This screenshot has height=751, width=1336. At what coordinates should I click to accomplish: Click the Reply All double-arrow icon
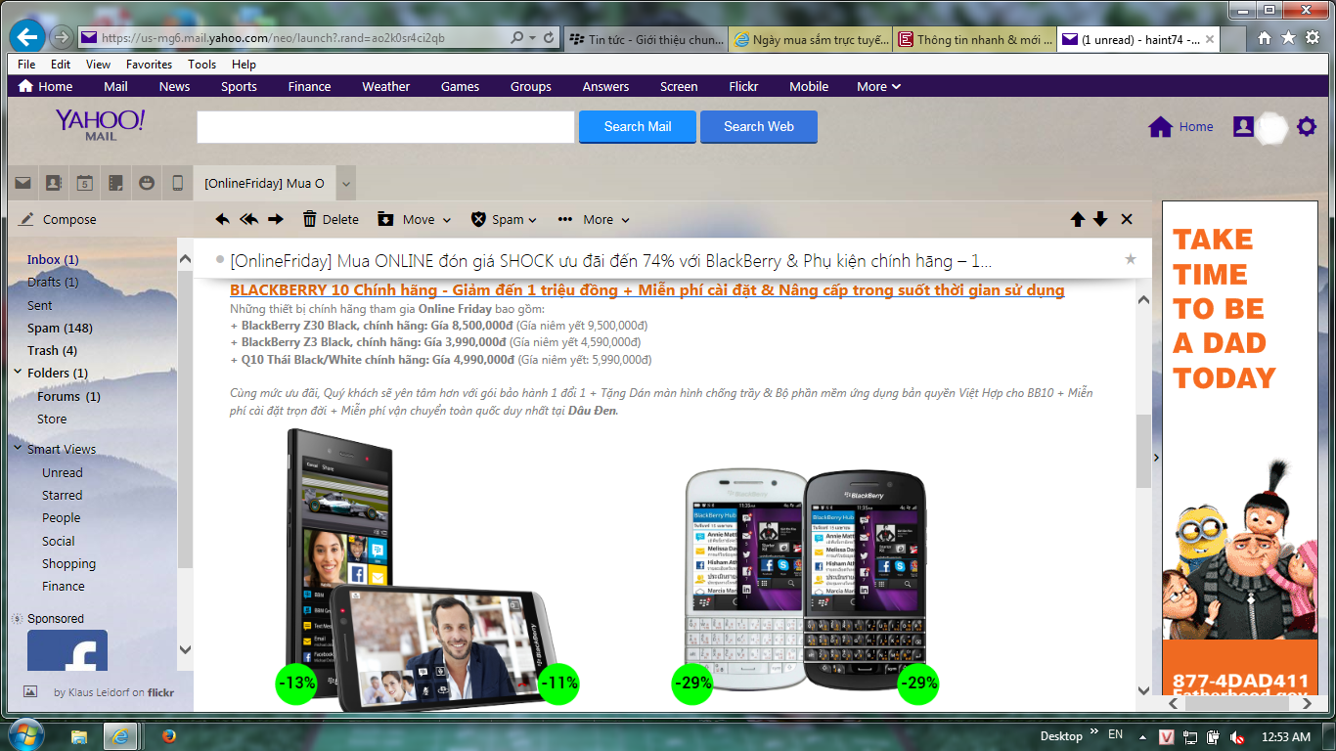(249, 220)
